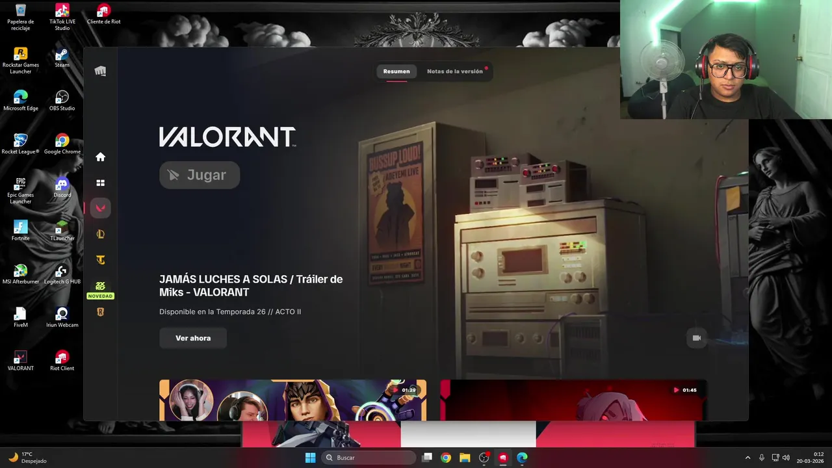Open Riot Client desktop shortcut
832x468 pixels.
[x=62, y=361]
